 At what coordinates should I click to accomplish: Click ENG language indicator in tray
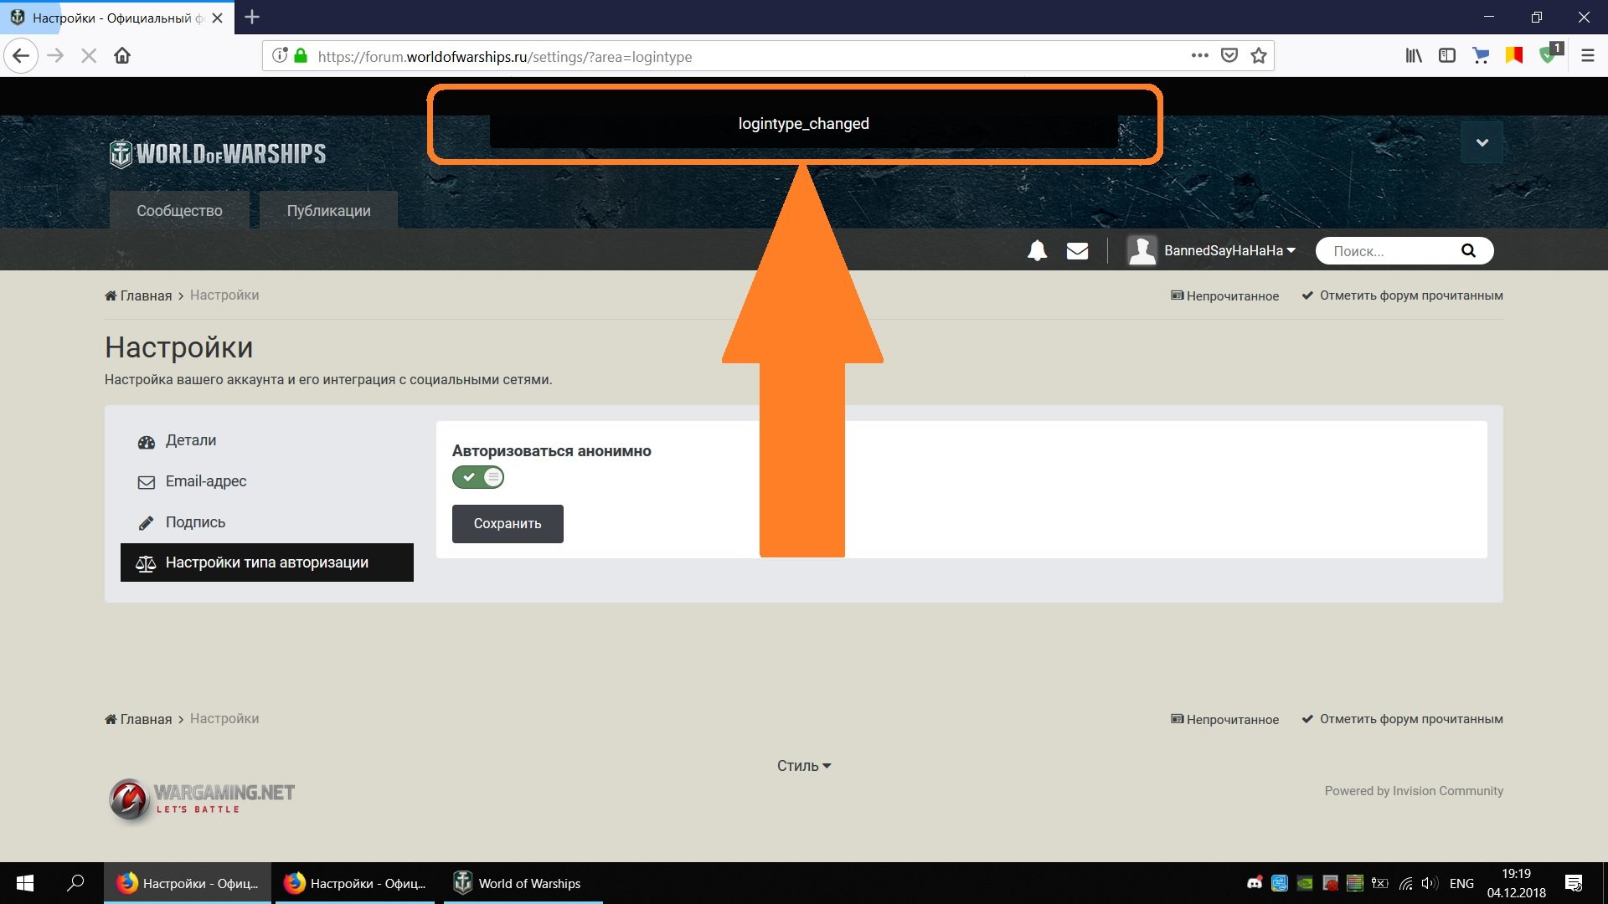point(1461,883)
